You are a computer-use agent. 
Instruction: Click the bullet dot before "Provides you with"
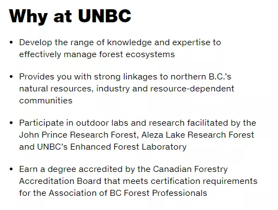point(11,77)
